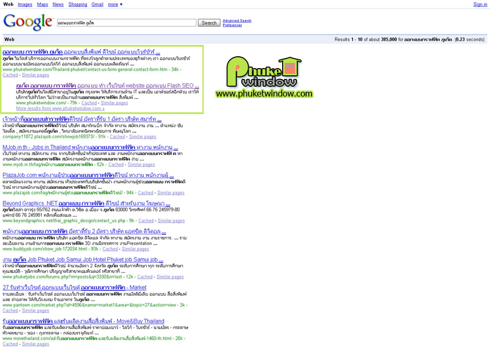This screenshot has width=490, height=352.
Task: Open the indented 'Flash SEO' phuketwindow result title
Action: 107,86
